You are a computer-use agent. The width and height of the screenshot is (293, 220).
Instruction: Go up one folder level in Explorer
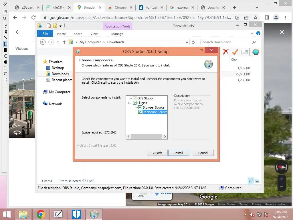point(64,42)
